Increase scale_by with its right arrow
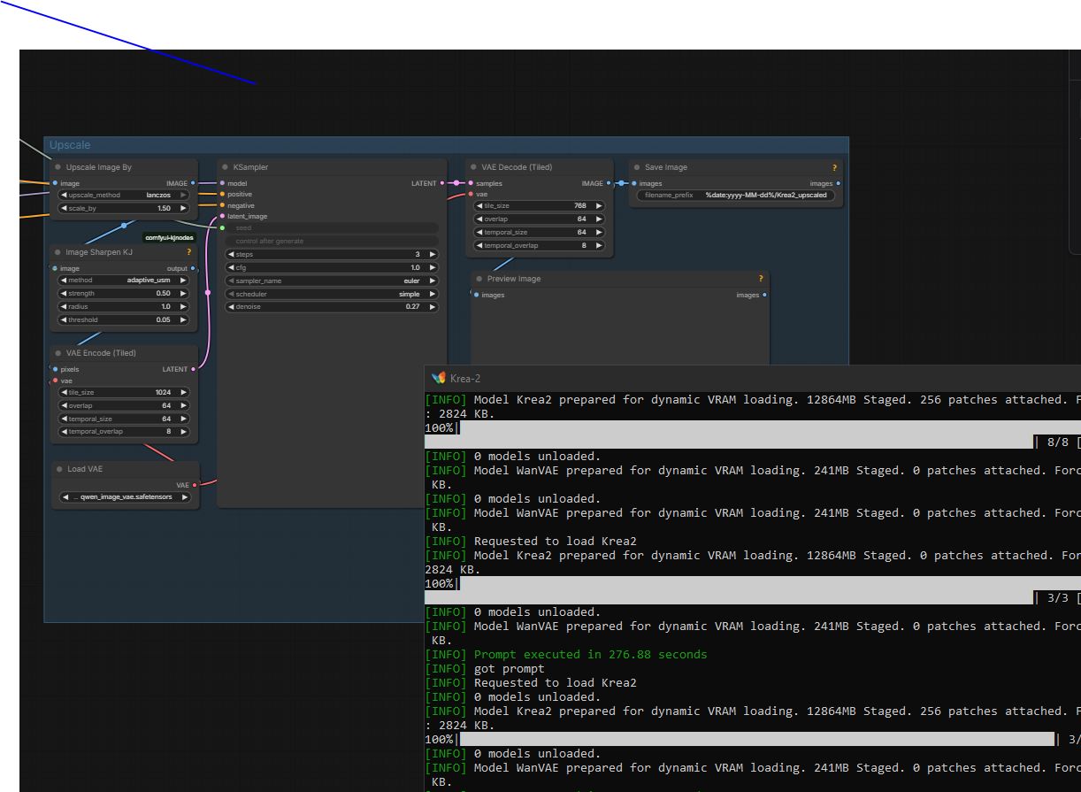Viewport: 1081px width, 792px height. (183, 208)
